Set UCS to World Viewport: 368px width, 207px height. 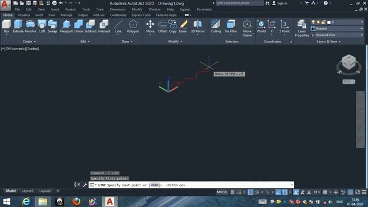click(261, 26)
